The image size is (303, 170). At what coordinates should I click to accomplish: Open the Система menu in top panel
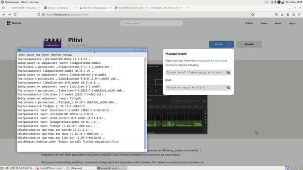pyautogui.click(x=34, y=2)
